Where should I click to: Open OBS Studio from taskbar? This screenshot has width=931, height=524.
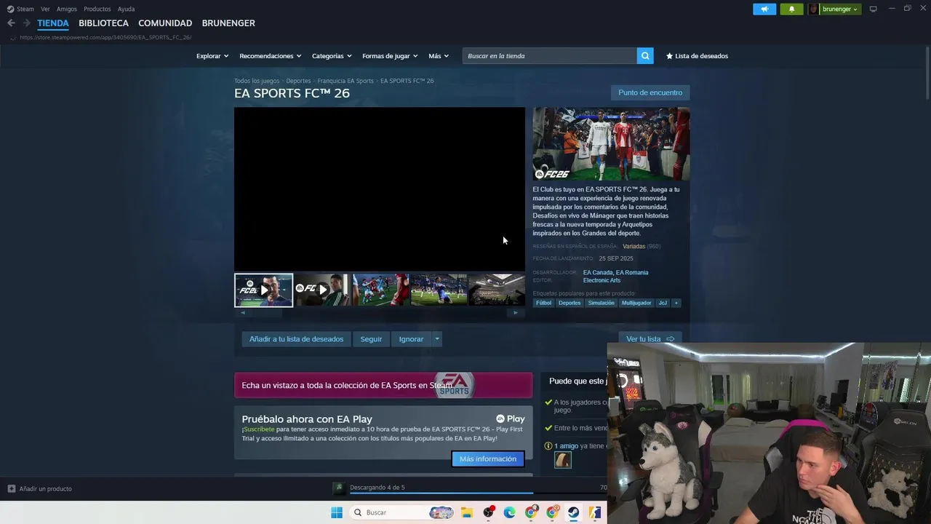pyautogui.click(x=488, y=512)
